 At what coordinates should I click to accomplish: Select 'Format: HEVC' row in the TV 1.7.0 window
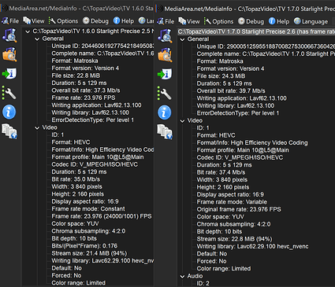[216, 135]
